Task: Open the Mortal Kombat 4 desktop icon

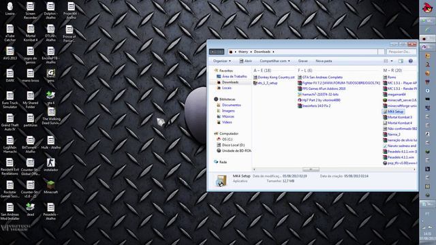Action: [30, 33]
